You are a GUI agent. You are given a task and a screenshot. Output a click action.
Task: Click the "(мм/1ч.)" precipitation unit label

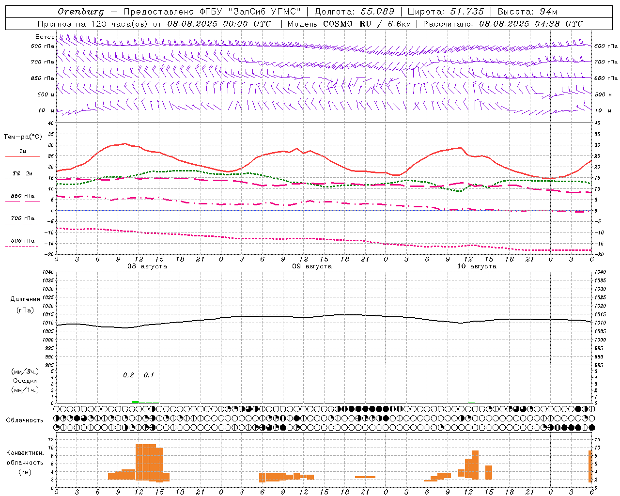point(25,390)
